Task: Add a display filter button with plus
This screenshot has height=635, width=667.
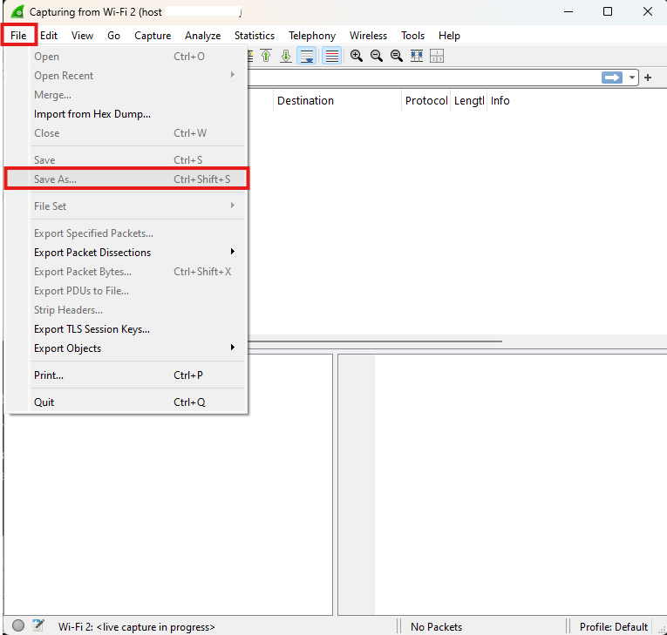Action: tap(648, 78)
